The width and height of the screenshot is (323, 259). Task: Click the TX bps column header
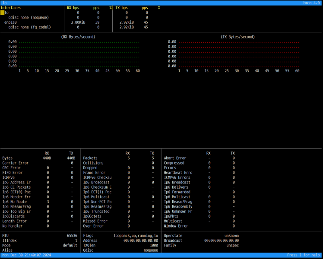point(121,8)
